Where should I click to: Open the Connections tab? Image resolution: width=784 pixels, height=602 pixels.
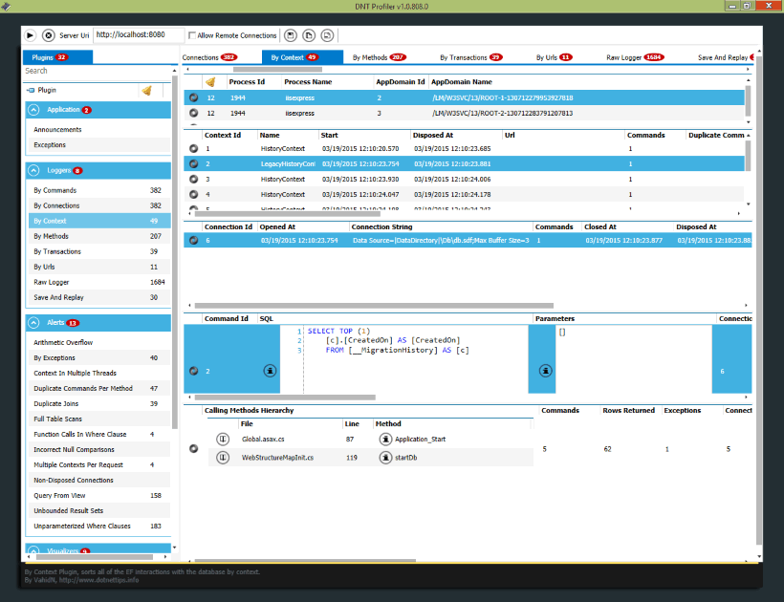[x=209, y=57]
